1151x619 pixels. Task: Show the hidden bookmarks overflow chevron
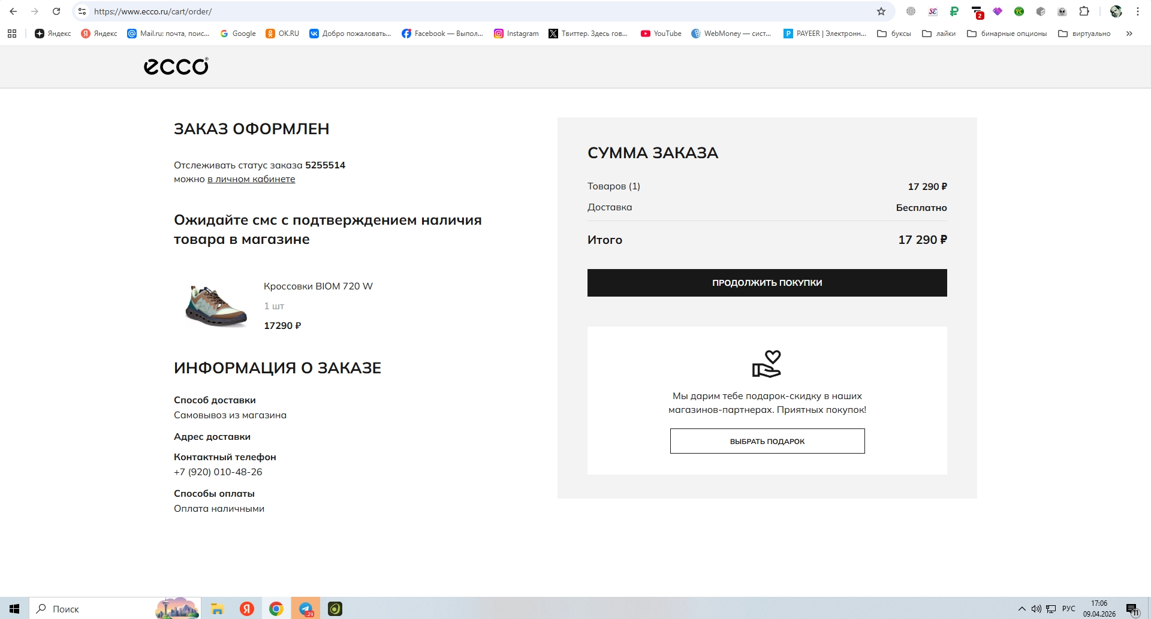click(1129, 34)
